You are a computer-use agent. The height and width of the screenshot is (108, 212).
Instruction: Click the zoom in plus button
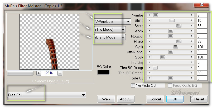pyautogui.click(x=39, y=73)
